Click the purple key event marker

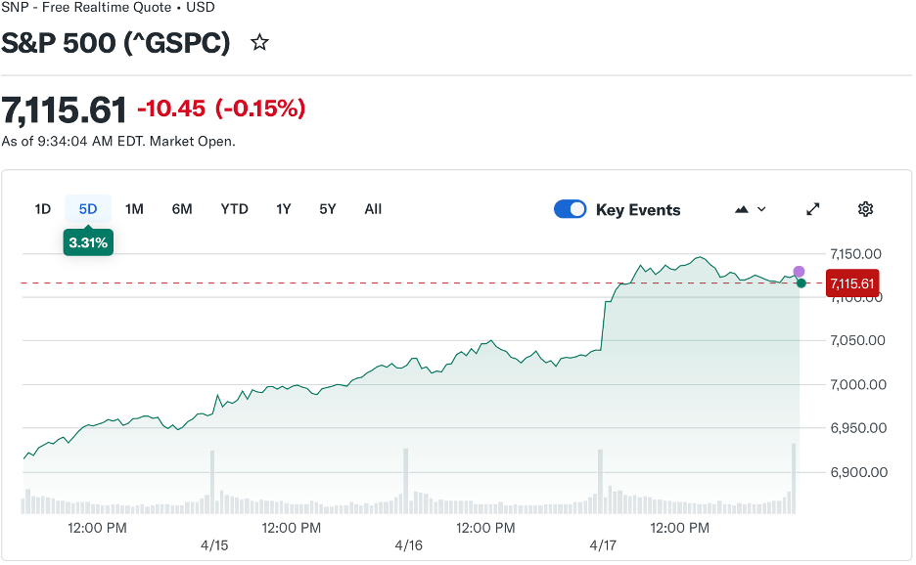click(799, 272)
